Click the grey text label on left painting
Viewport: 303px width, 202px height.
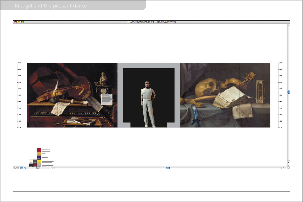click(107, 99)
